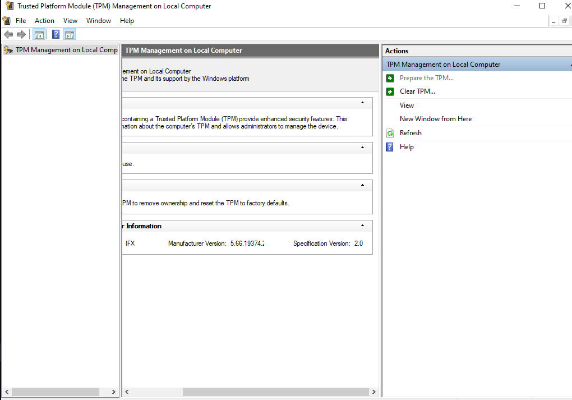Collapse the Status section arrow
This screenshot has height=400, width=572.
[362, 148]
